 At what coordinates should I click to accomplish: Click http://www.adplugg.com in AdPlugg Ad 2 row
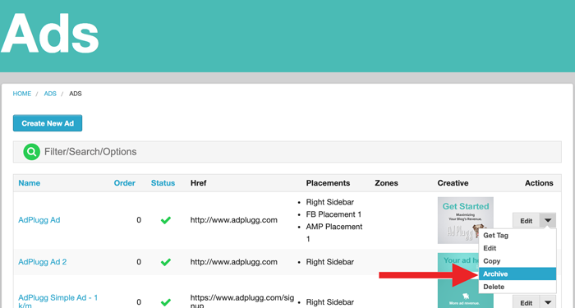[234, 262]
